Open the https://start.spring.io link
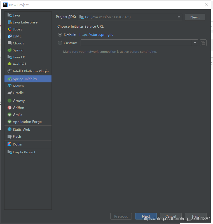The height and width of the screenshot is (224, 213). (x=97, y=35)
